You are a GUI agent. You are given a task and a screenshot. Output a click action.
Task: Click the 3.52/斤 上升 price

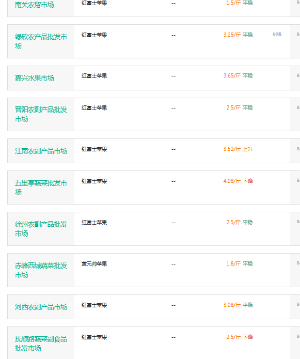click(238, 149)
